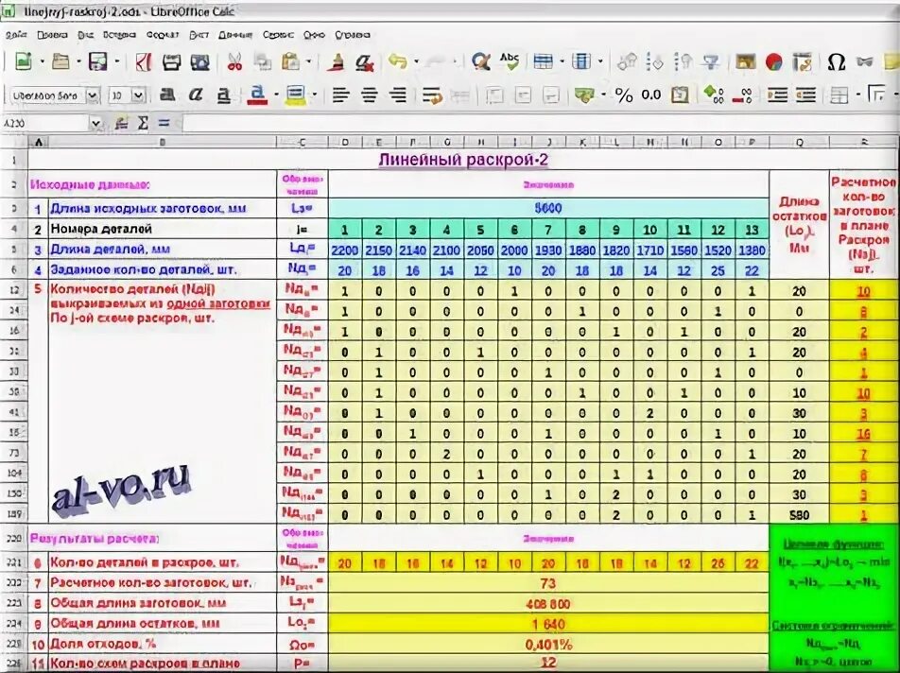
Task: Increase the cell indent
Action: click(x=777, y=95)
